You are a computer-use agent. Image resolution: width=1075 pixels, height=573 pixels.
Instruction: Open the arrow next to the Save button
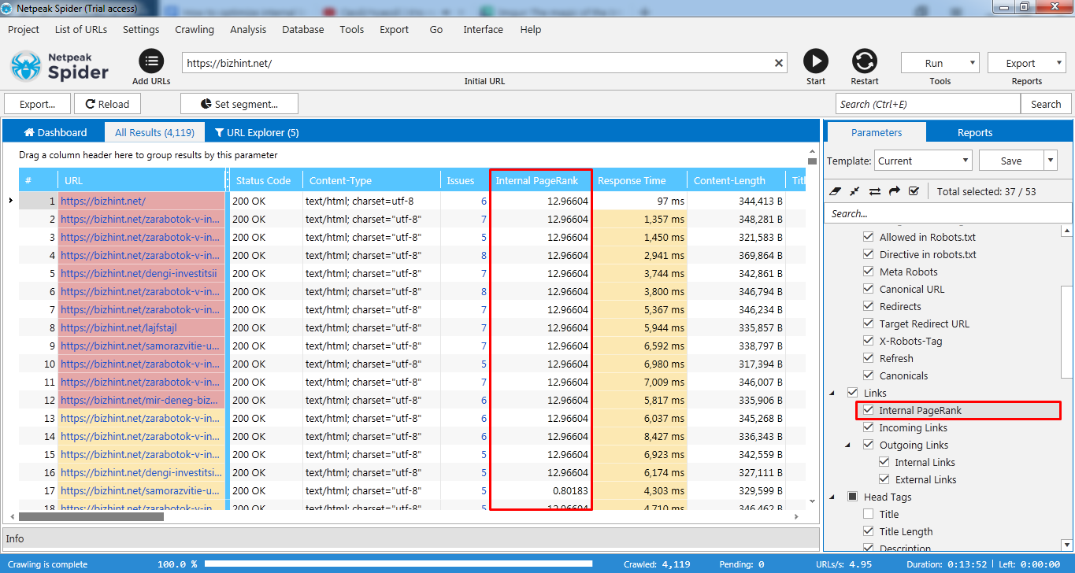(x=1050, y=161)
